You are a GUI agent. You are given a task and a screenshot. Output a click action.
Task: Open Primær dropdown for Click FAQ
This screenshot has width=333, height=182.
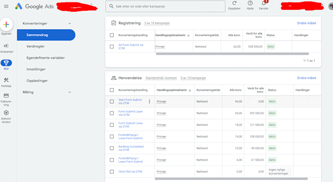(x=162, y=172)
